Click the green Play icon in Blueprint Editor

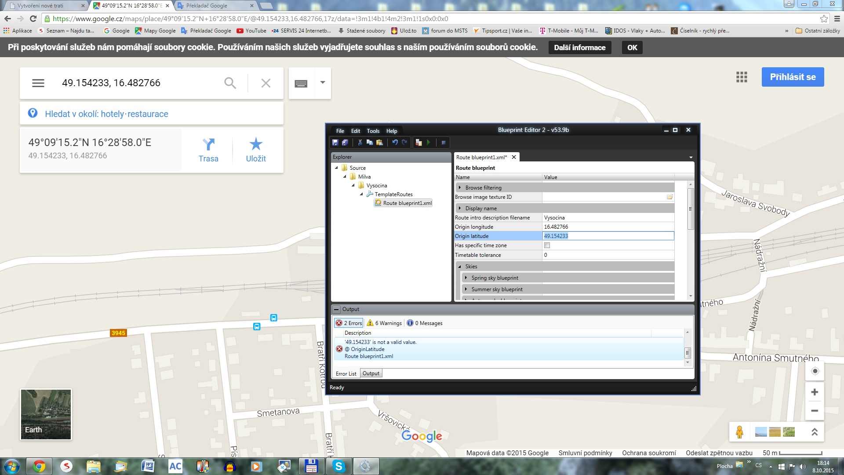pyautogui.click(x=429, y=142)
